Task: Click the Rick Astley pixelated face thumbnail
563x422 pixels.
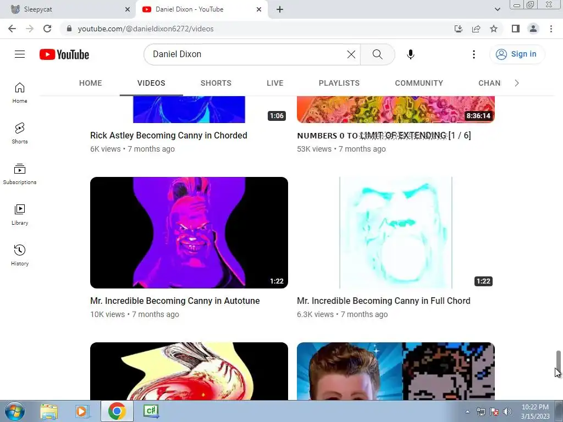Action: coord(396,371)
